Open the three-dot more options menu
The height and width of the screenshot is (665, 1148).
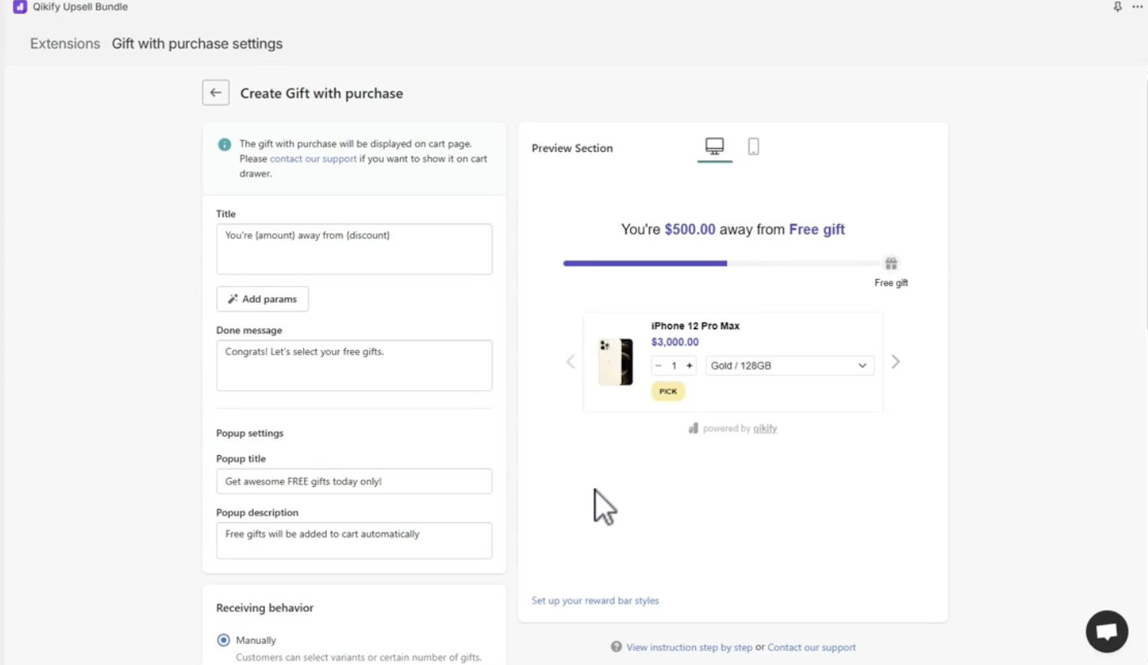(x=1137, y=7)
